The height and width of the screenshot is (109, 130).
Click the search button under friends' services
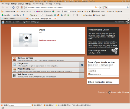tap(92, 71)
